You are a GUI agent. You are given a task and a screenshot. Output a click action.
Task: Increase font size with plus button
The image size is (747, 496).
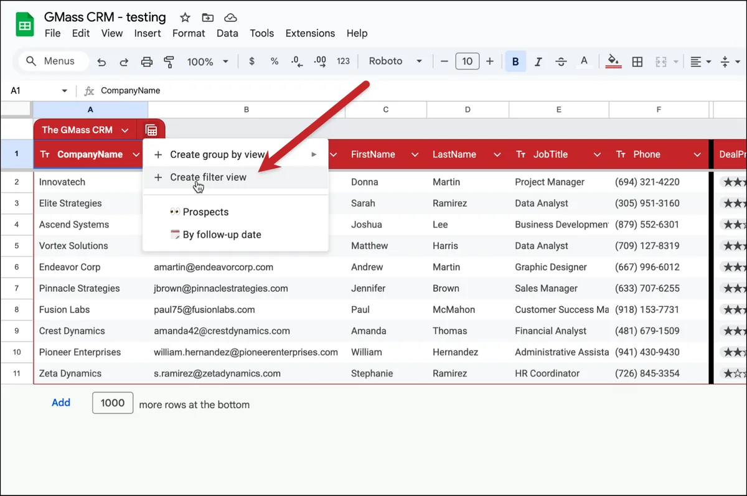[490, 62]
